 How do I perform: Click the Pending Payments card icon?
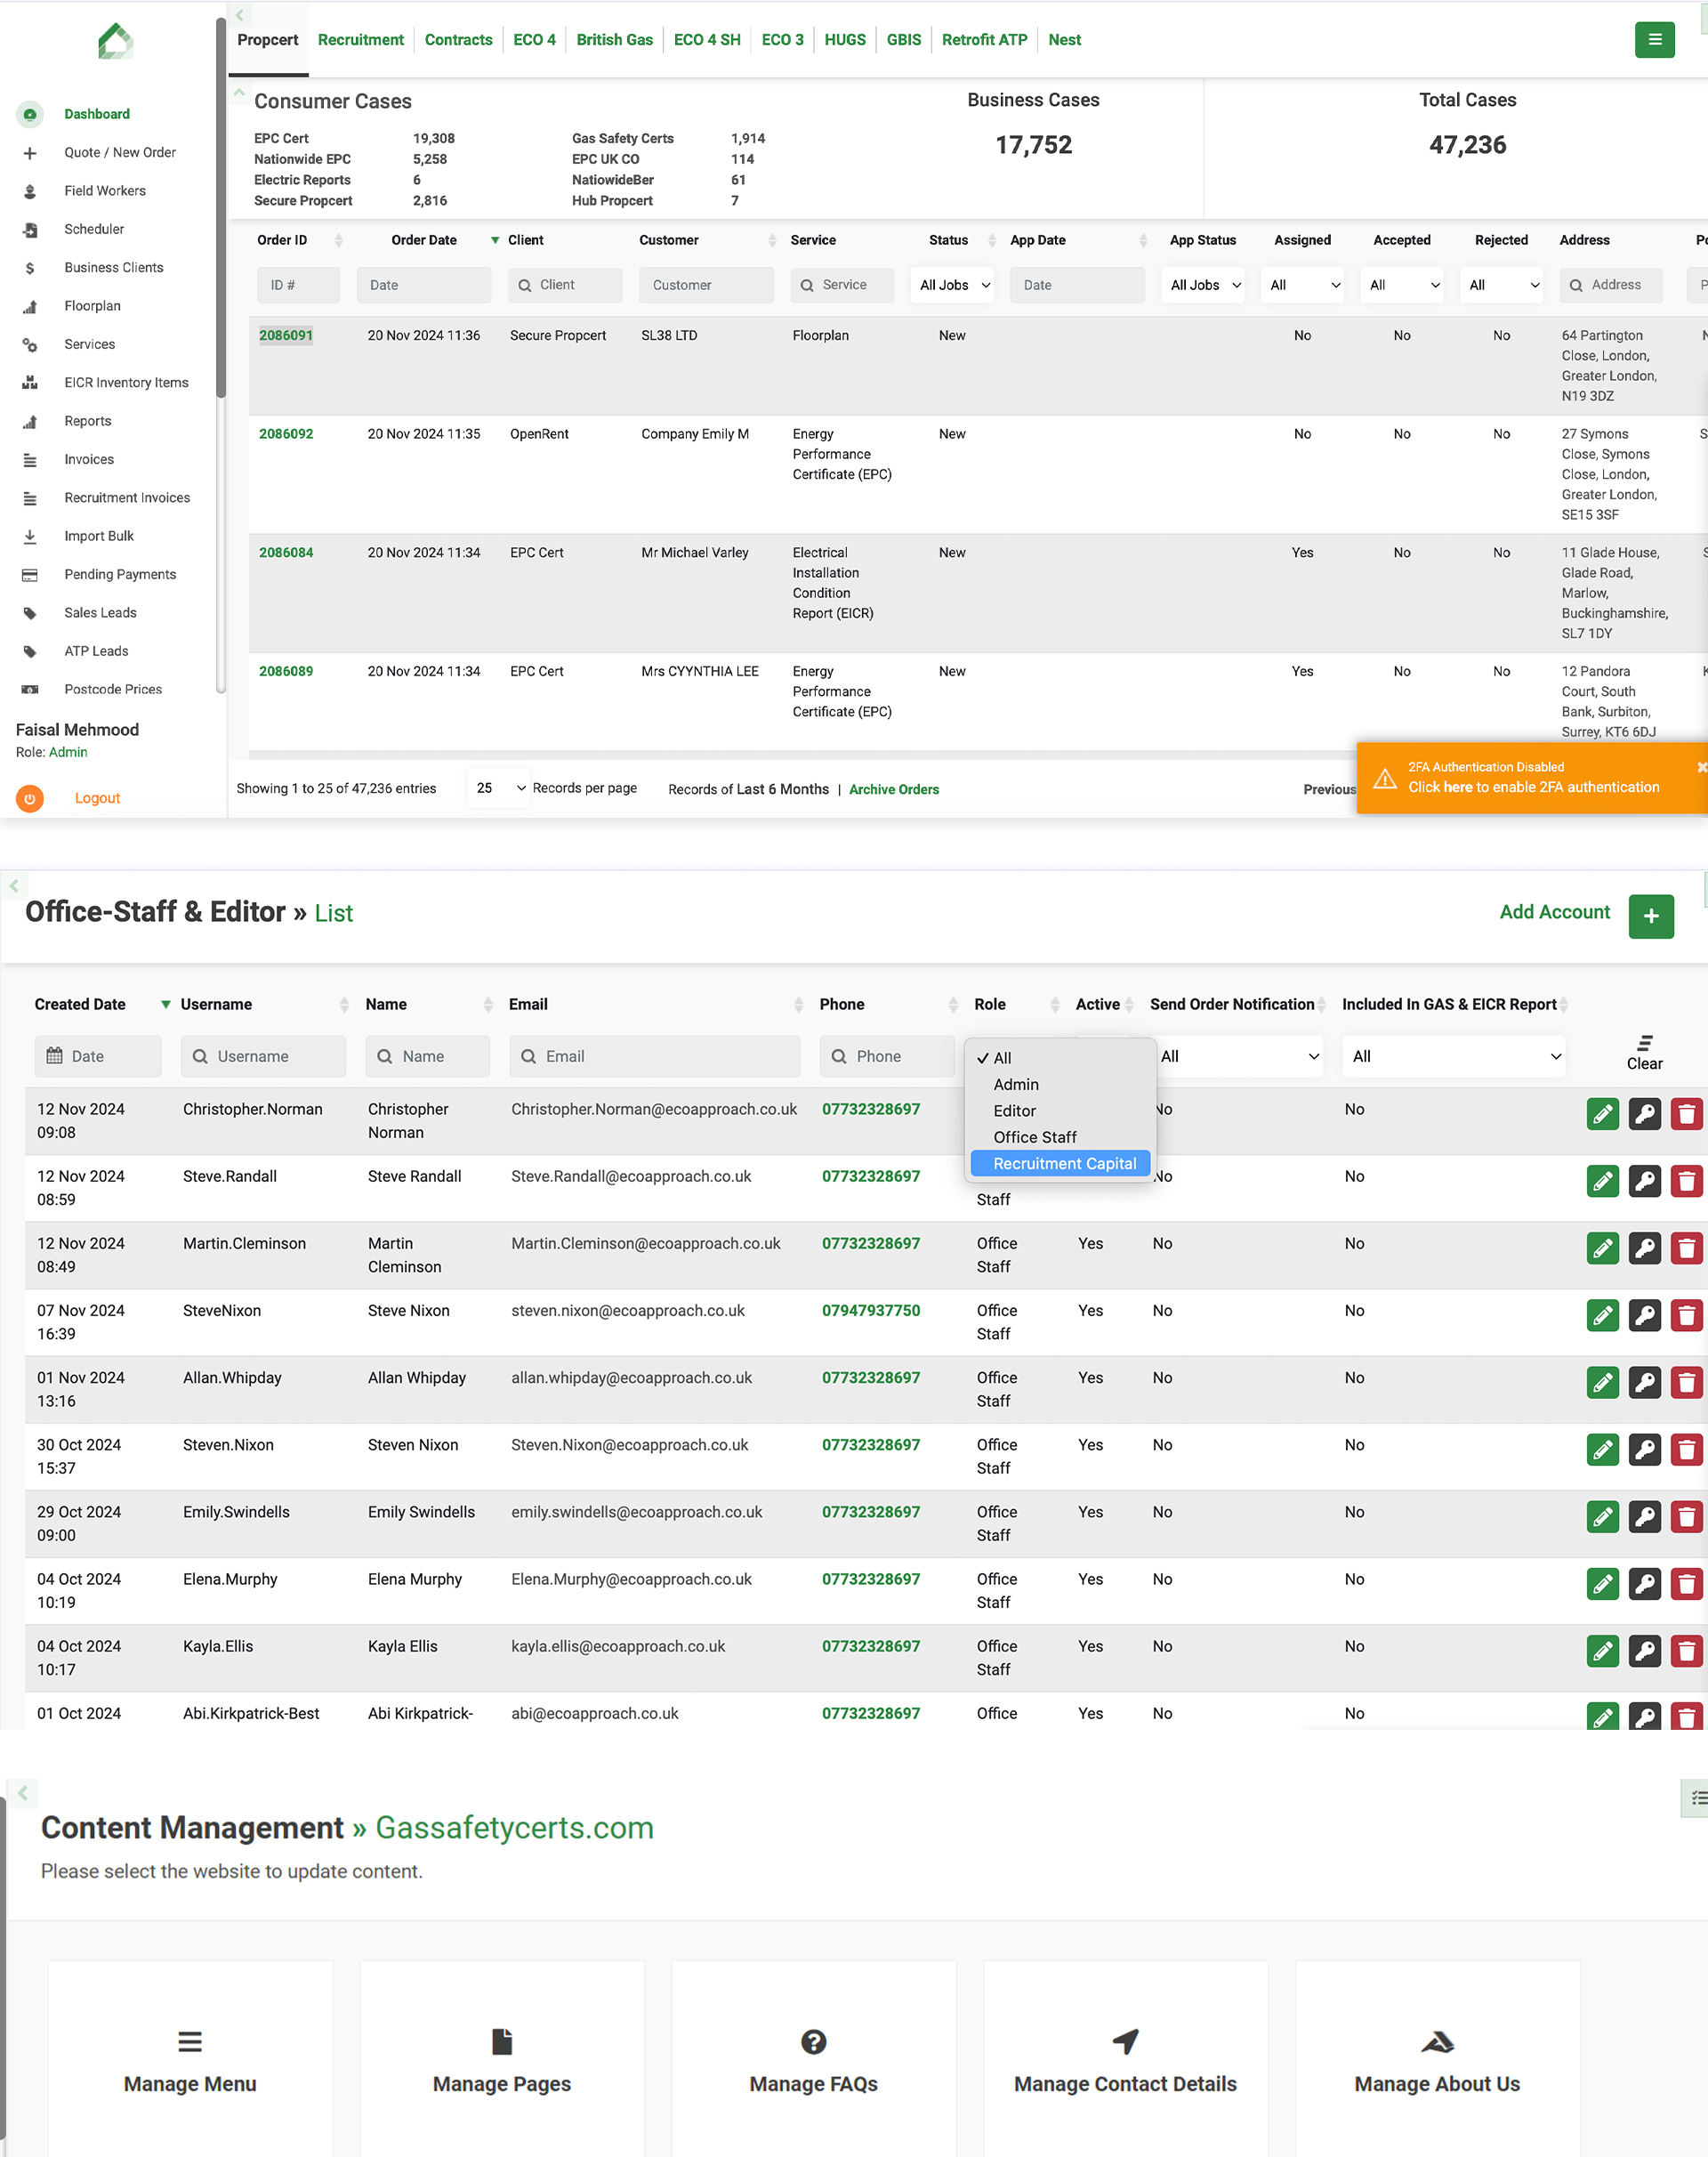coord(30,575)
